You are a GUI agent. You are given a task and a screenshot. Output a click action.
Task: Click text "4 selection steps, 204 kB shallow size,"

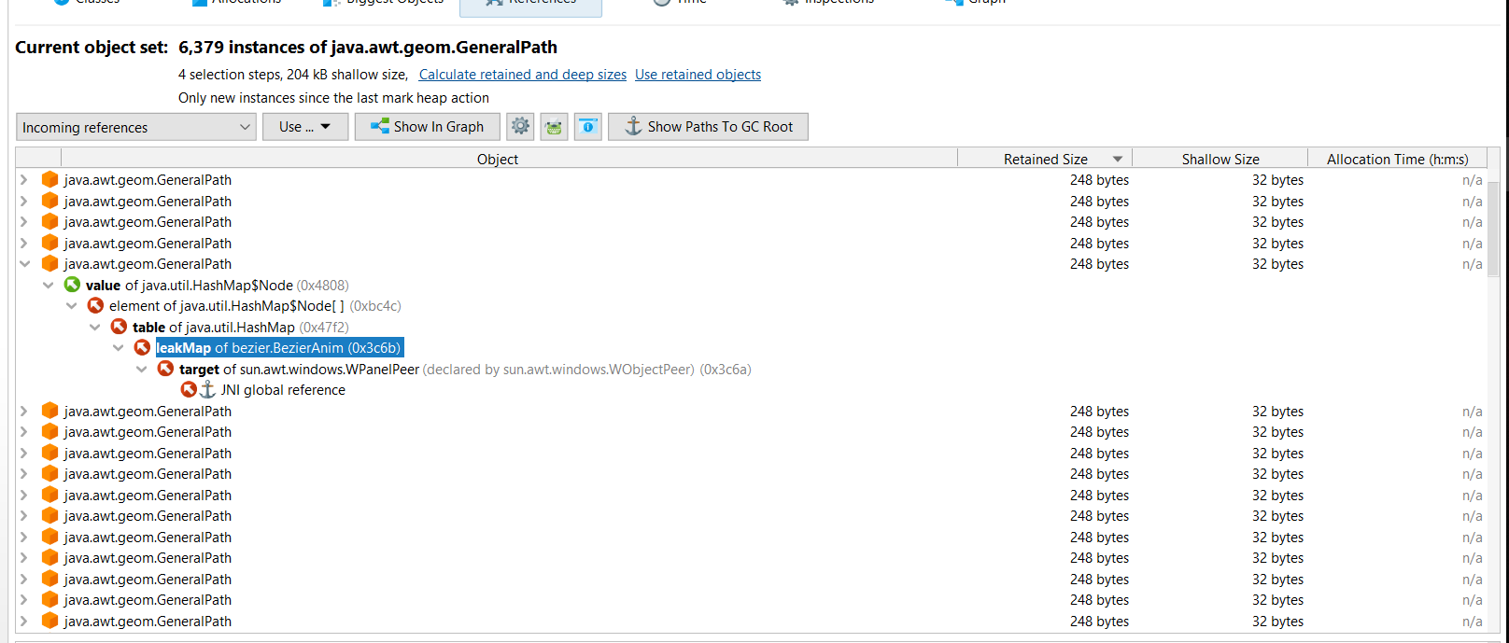point(293,75)
